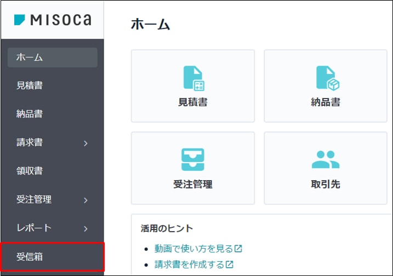Viewport: 393px width, 276px height.
Task: Open 請求書 in the sidebar
Action: tap(30, 142)
